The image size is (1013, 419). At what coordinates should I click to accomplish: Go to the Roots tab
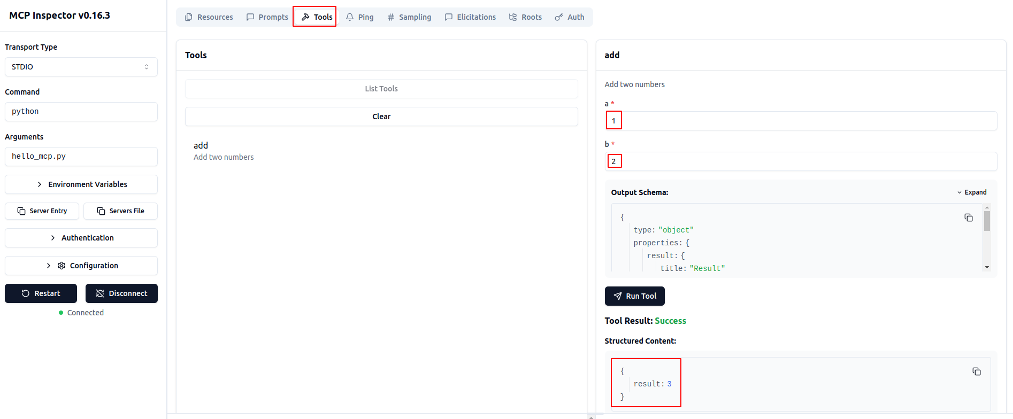[525, 17]
